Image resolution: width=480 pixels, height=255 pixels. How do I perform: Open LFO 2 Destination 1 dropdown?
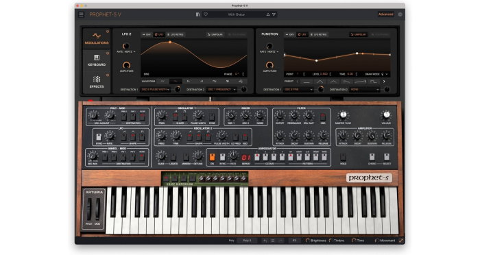pos(156,89)
